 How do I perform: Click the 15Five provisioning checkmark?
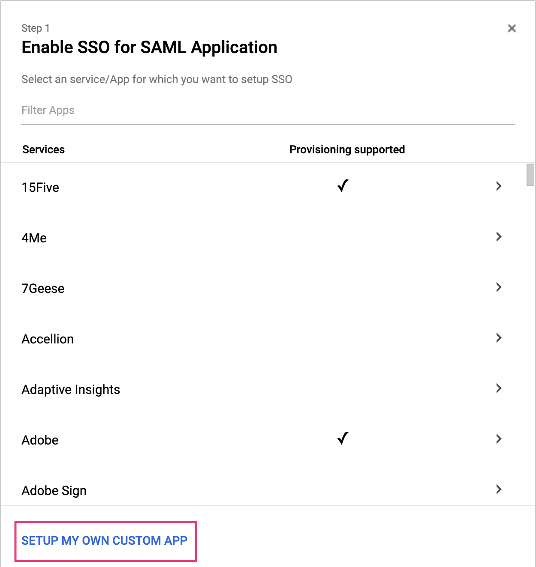click(x=343, y=186)
